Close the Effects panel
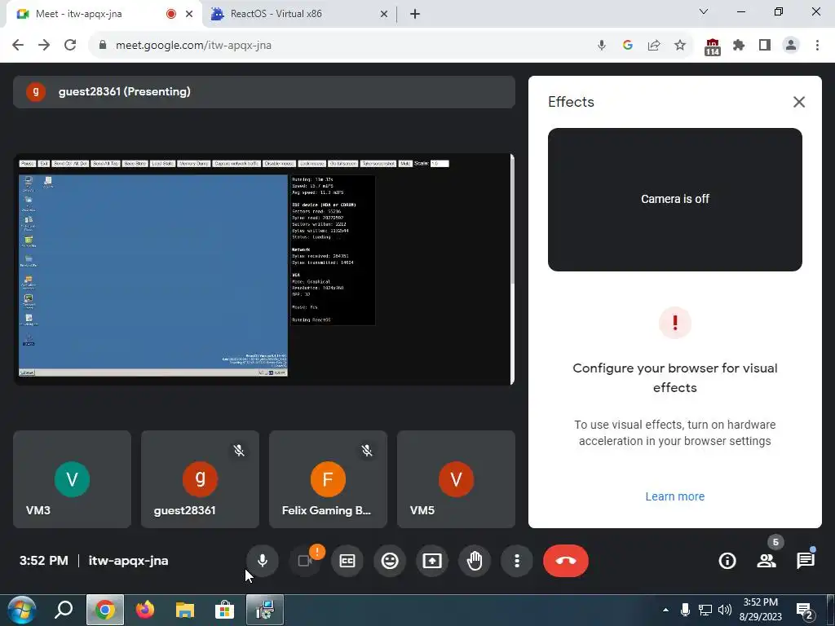Image resolution: width=835 pixels, height=626 pixels. click(x=799, y=102)
